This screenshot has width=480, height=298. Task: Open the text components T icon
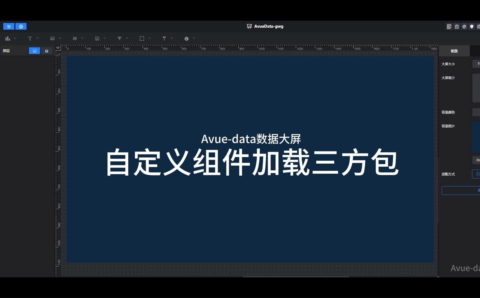tap(30, 39)
